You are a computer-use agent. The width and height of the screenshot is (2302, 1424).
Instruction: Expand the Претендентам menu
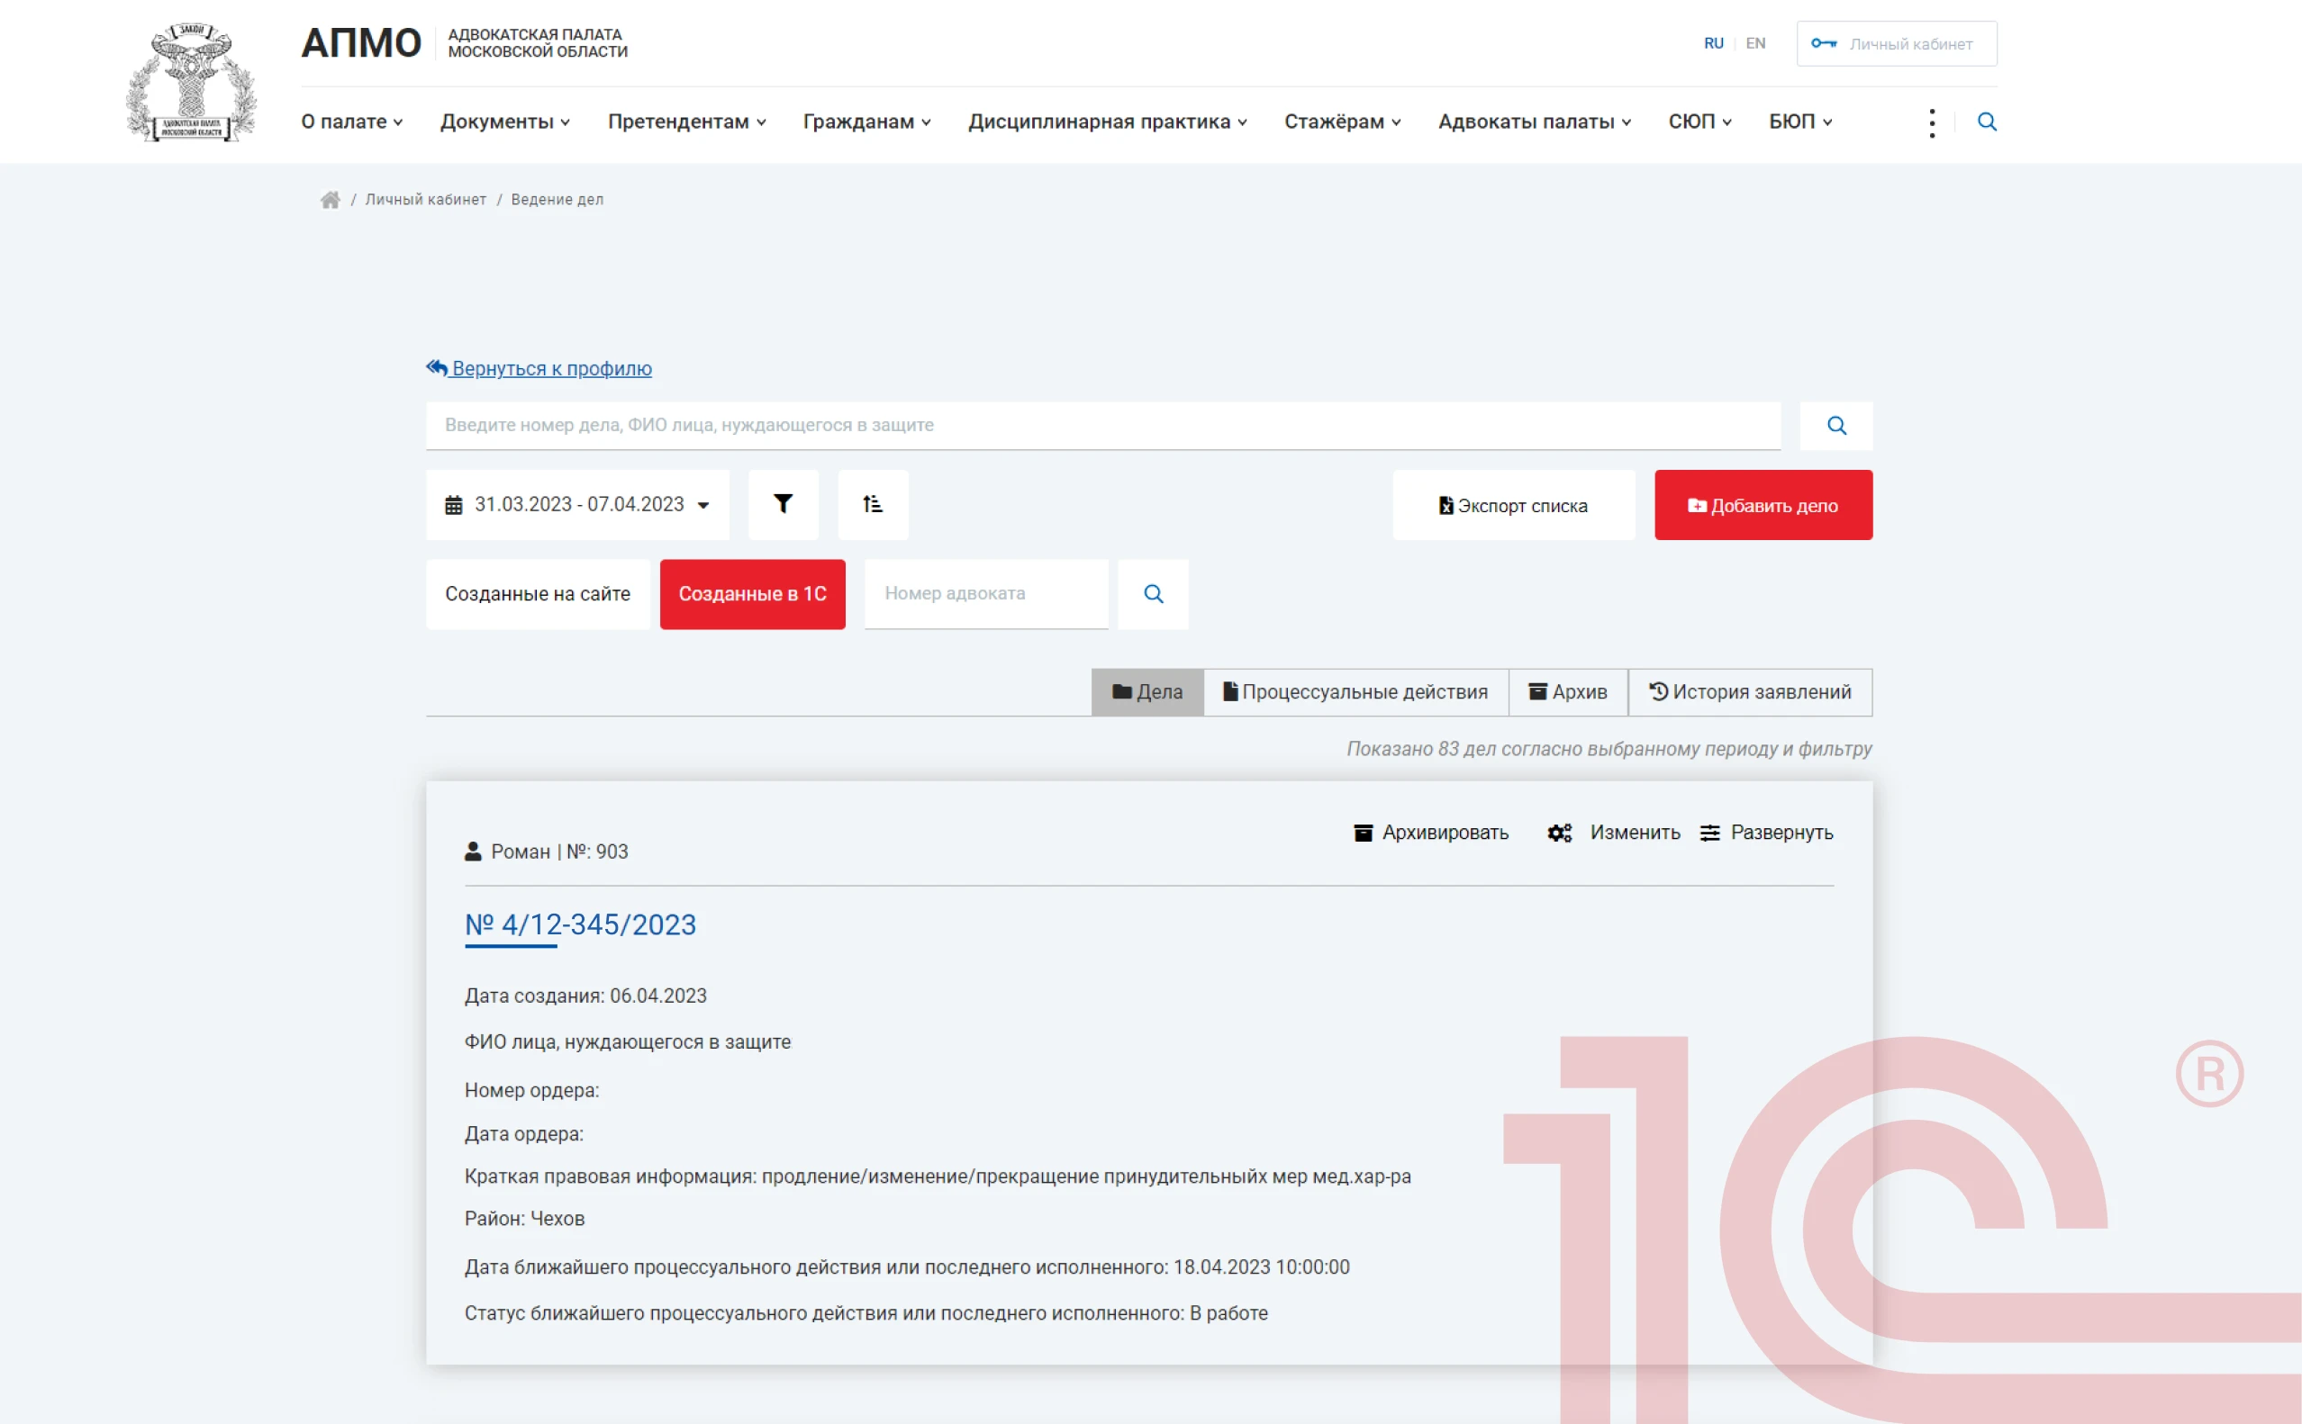coord(686,122)
